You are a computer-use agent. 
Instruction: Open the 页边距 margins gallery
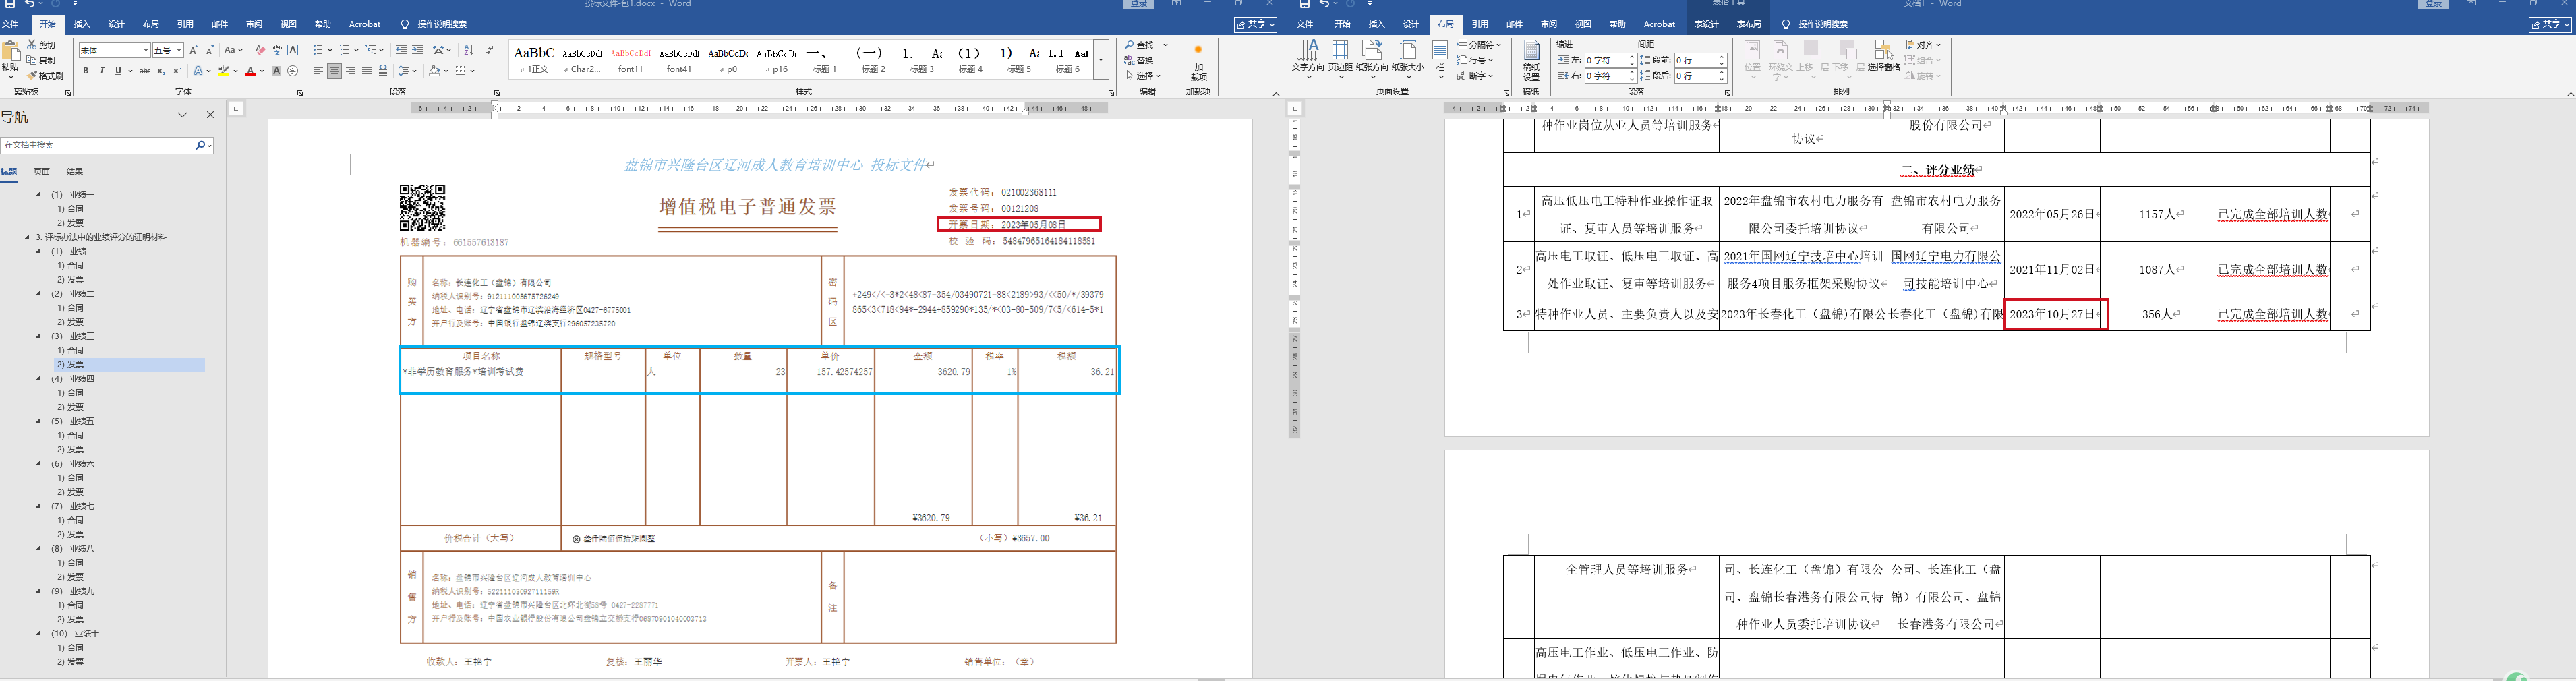(x=1340, y=58)
